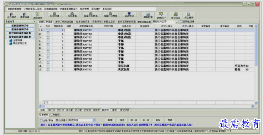Image resolution: width=263 pixels, height=135 pixels.
Task: Filter orders by the 退款中 tab
Action: click(97, 110)
